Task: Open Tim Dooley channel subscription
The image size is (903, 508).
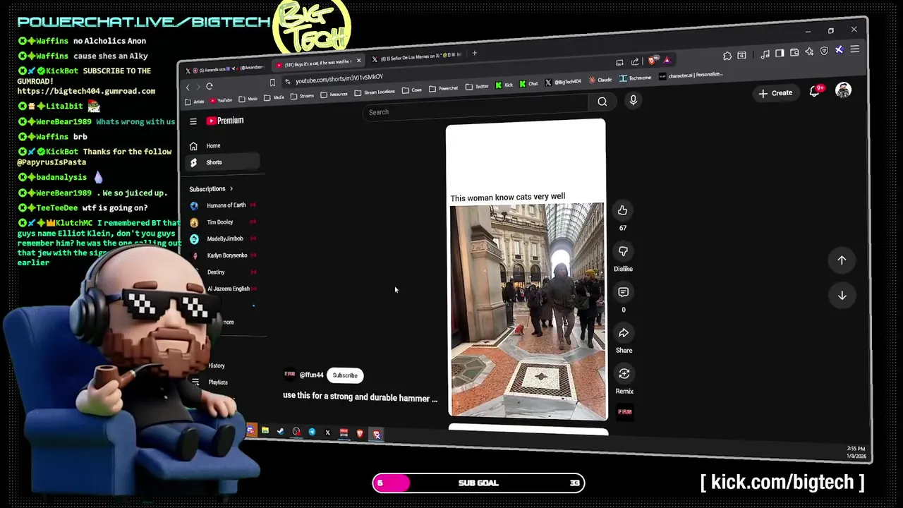Action: coord(223,222)
